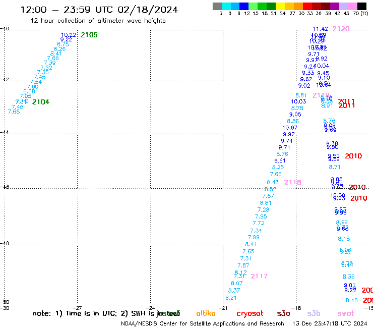Click the wave height value 8.25
Viewport: 373px width, 328px height.
278,167
